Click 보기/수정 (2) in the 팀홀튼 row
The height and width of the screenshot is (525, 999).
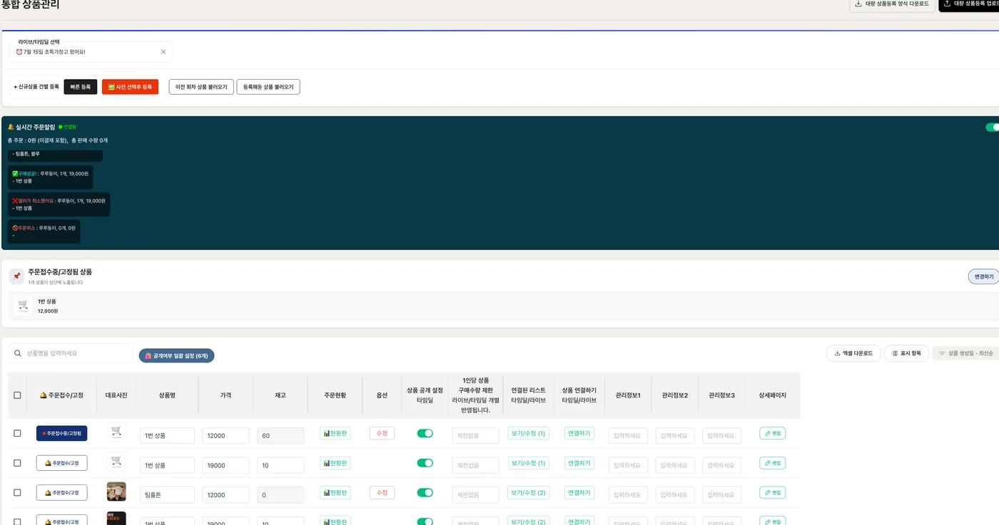tap(529, 492)
